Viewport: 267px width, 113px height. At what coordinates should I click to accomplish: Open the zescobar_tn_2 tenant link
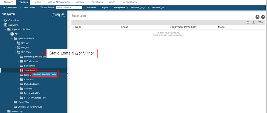tap(138, 8)
